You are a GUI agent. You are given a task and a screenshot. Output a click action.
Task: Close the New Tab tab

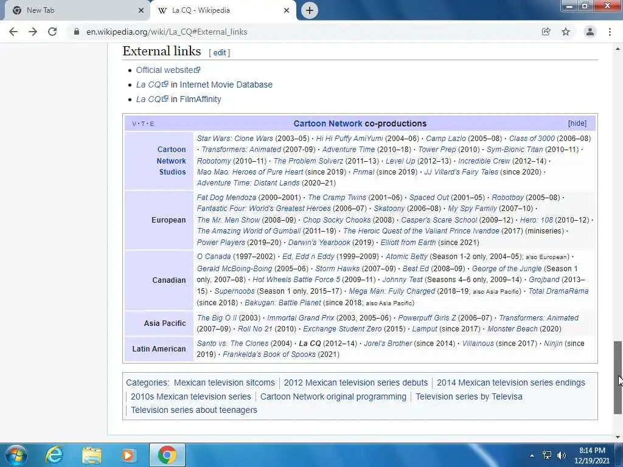point(141,10)
